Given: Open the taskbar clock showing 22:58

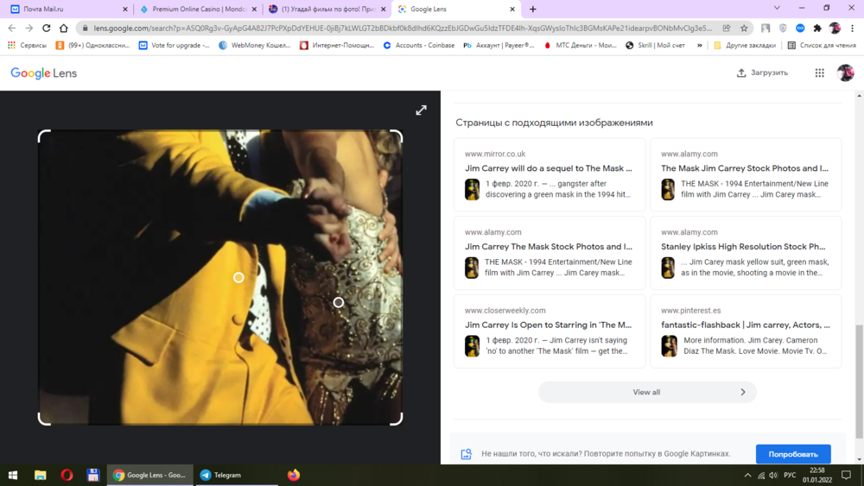Looking at the screenshot, I should (x=817, y=475).
